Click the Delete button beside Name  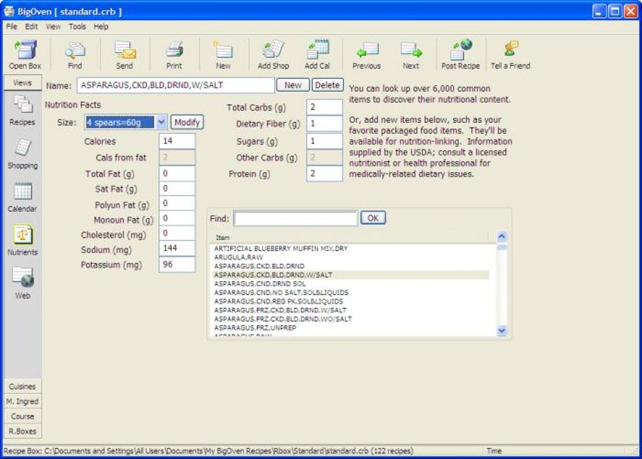327,85
